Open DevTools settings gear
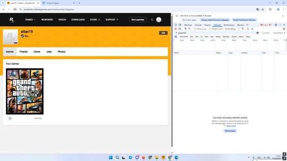287x161 pixels. 276,25
